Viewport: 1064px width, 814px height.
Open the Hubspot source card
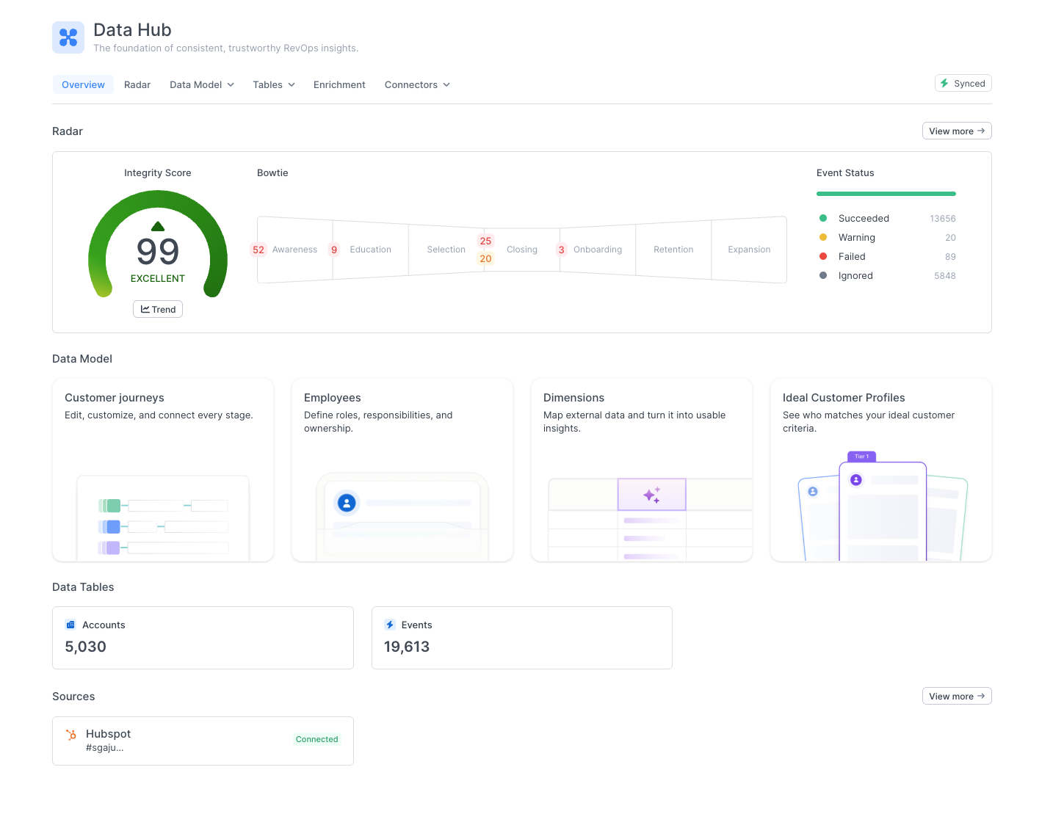[x=203, y=741]
